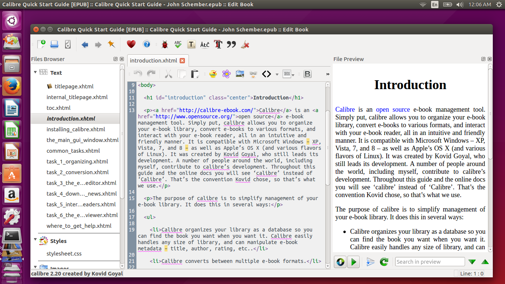Click the new file icon with green plus

click(41, 44)
